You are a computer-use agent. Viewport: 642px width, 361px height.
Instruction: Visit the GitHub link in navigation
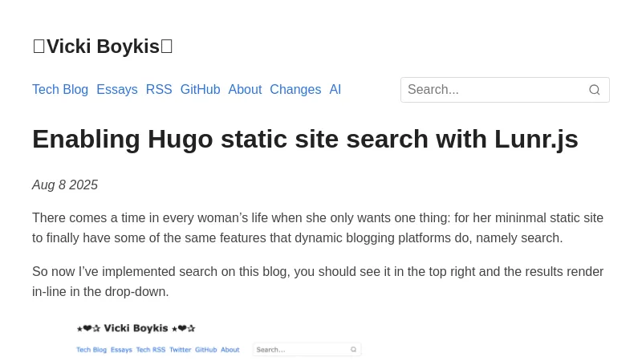pyautogui.click(x=200, y=90)
